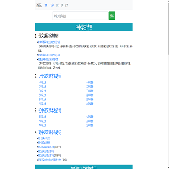Viewport: 169px width, 169px height.
Task: Open 高一语文必修下册 link
Action: click(44, 143)
